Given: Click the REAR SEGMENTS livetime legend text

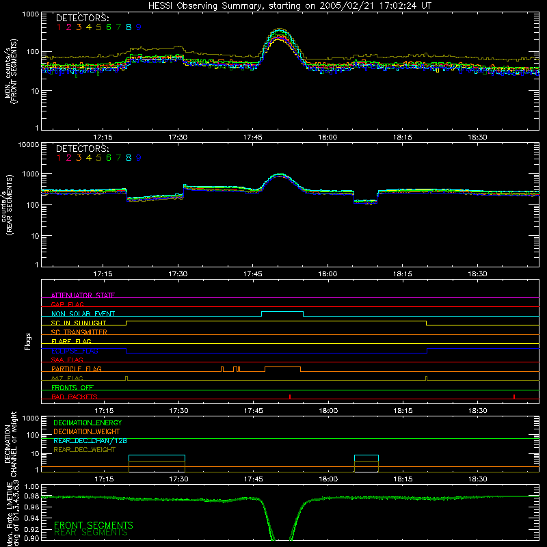Looking at the screenshot, I should (91, 533).
